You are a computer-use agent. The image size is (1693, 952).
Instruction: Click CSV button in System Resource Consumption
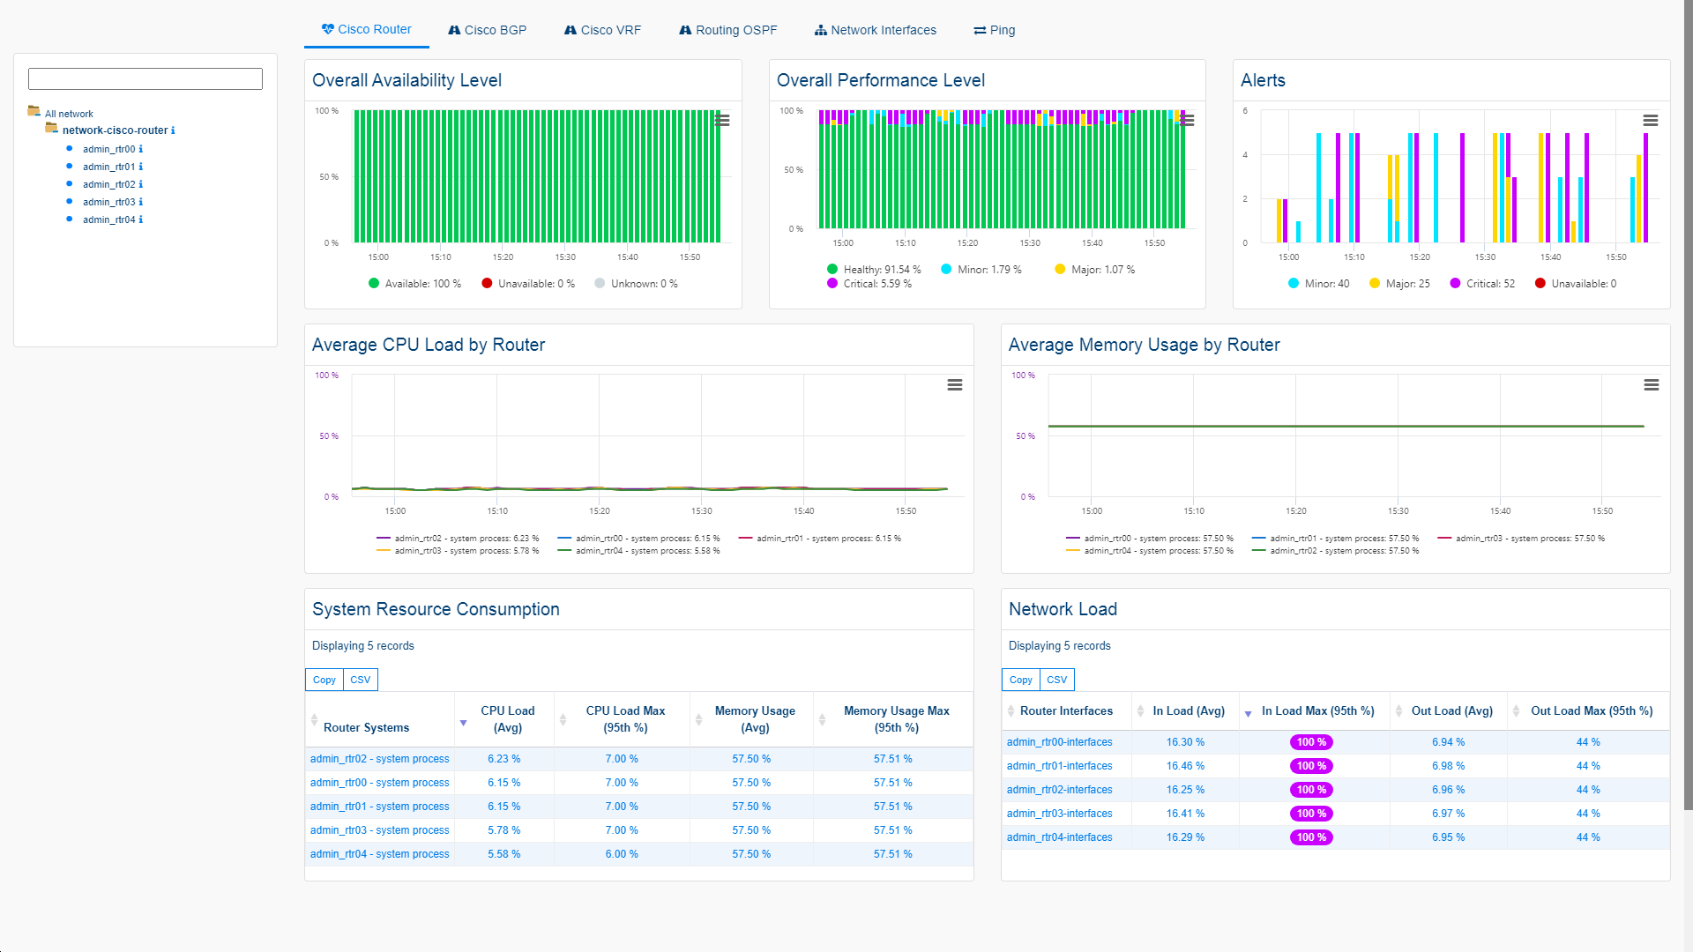click(360, 680)
